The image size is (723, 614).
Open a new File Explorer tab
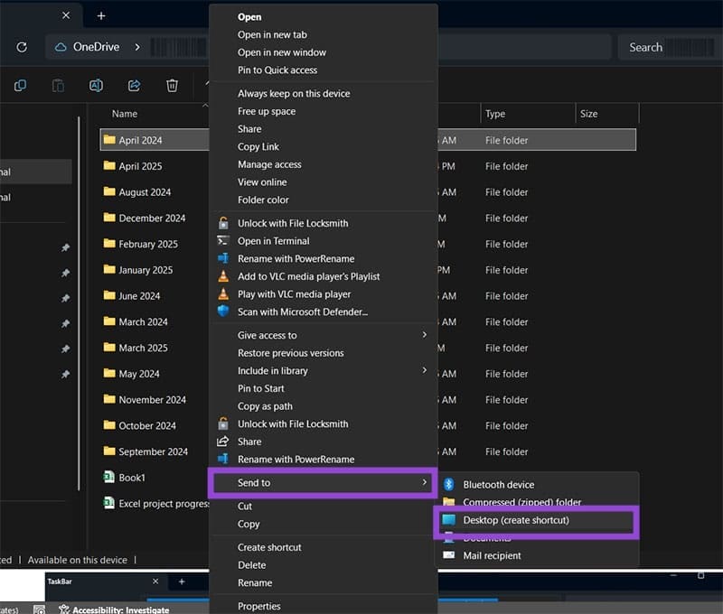(101, 15)
